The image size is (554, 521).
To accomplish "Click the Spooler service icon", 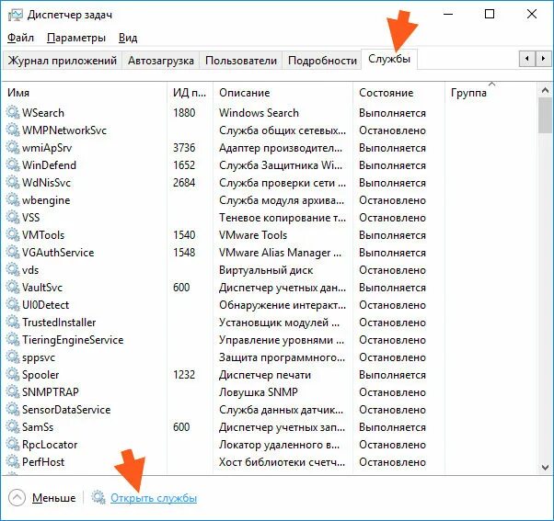I will [13, 375].
